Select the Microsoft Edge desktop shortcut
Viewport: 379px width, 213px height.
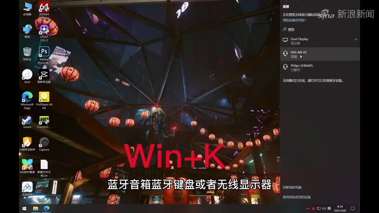tap(27, 101)
